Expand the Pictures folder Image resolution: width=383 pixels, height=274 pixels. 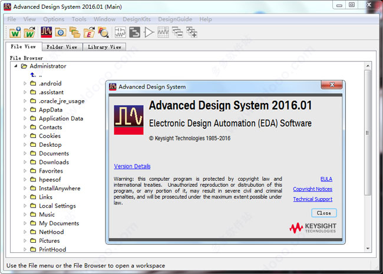coord(25,240)
